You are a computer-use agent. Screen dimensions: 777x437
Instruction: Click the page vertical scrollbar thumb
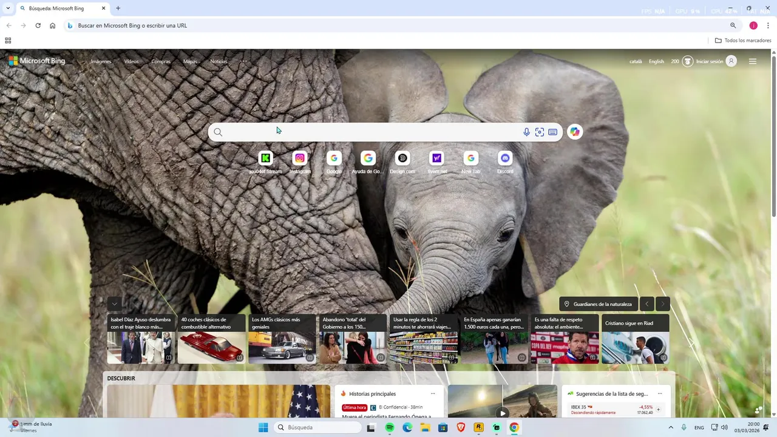774,136
